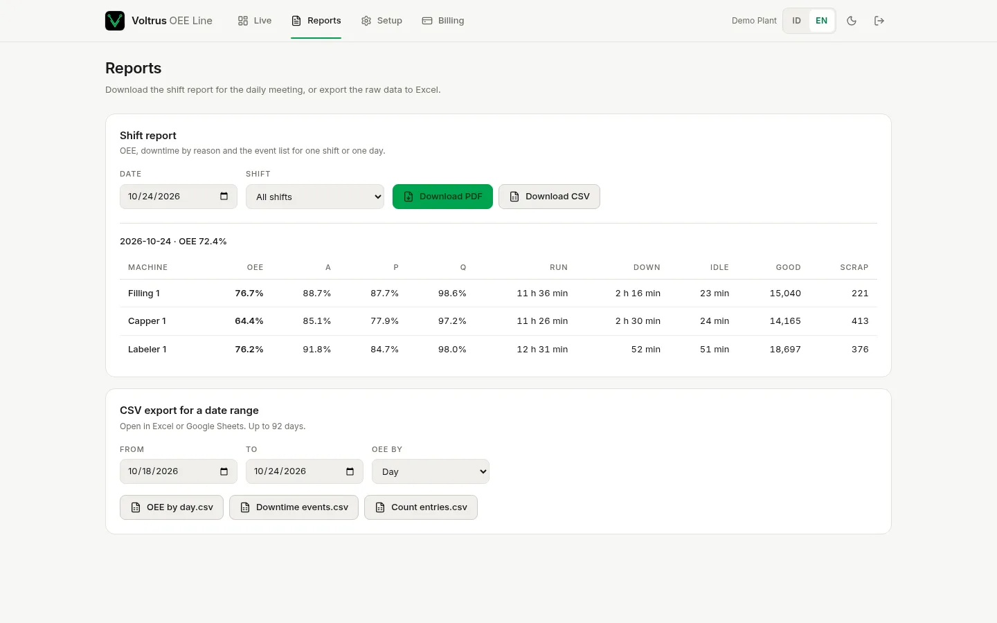
Task: Click the RUN column header
Action: tap(559, 267)
